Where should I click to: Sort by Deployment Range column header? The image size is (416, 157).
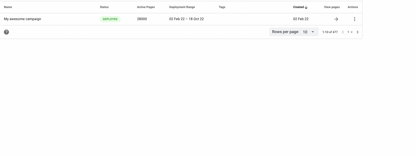[x=182, y=7]
